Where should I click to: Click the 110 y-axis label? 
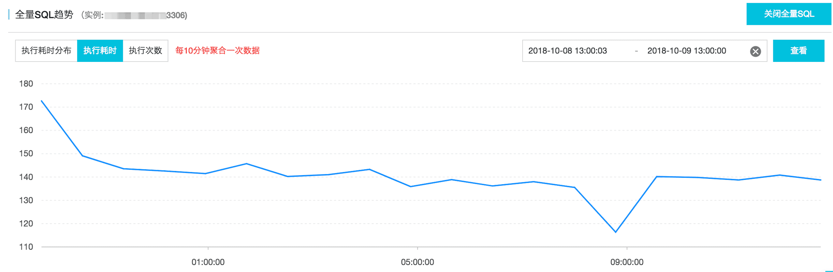tap(26, 247)
